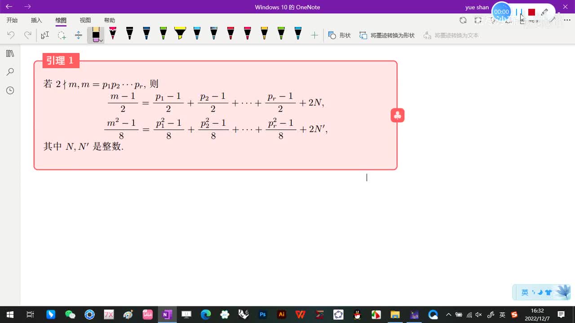This screenshot has width=575, height=323.
Task: Open Microsoft Edge from the taskbar
Action: (205, 314)
